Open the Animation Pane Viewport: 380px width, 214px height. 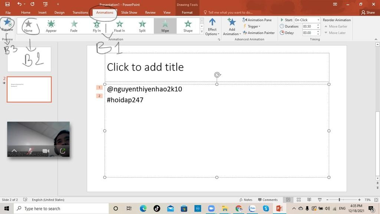coord(257,20)
